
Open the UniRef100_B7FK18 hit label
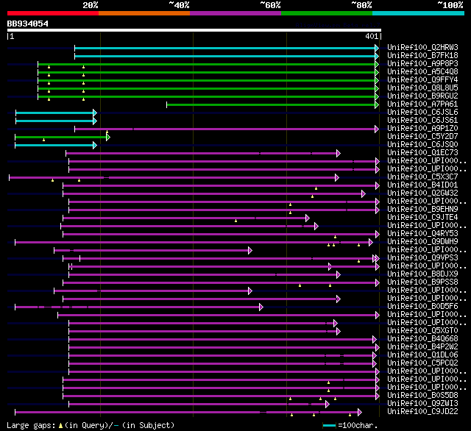point(422,55)
